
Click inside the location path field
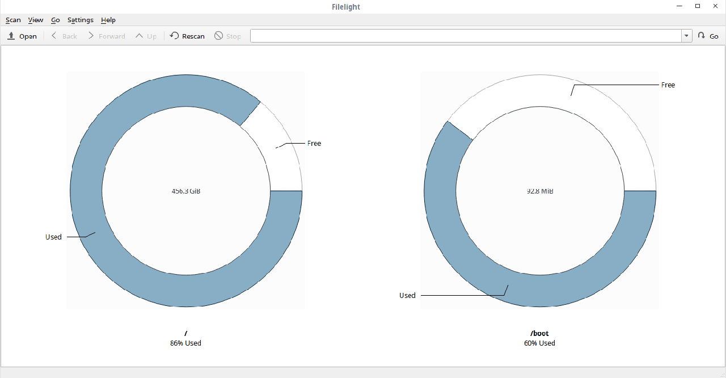click(465, 36)
